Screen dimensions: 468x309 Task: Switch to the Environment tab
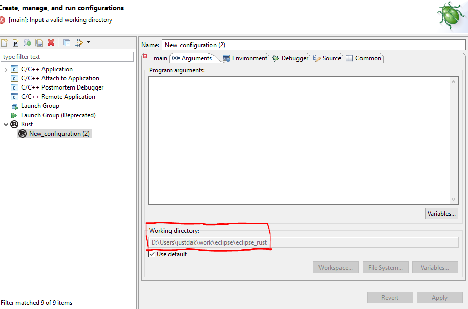coord(245,58)
